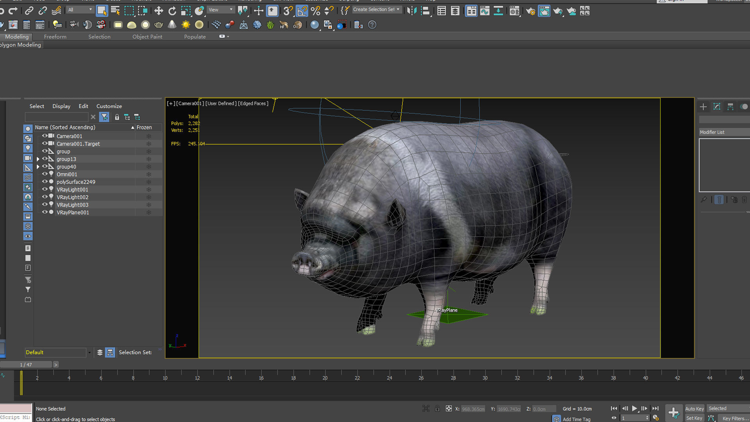Select the Select Object tool
Image resolution: width=750 pixels, height=422 pixels.
click(x=102, y=11)
